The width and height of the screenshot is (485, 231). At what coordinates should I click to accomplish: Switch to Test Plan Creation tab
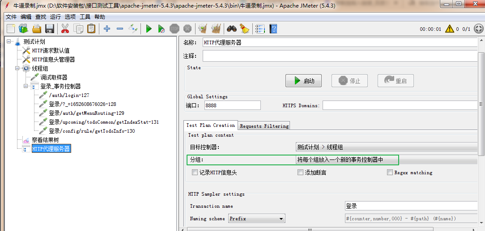pos(211,126)
